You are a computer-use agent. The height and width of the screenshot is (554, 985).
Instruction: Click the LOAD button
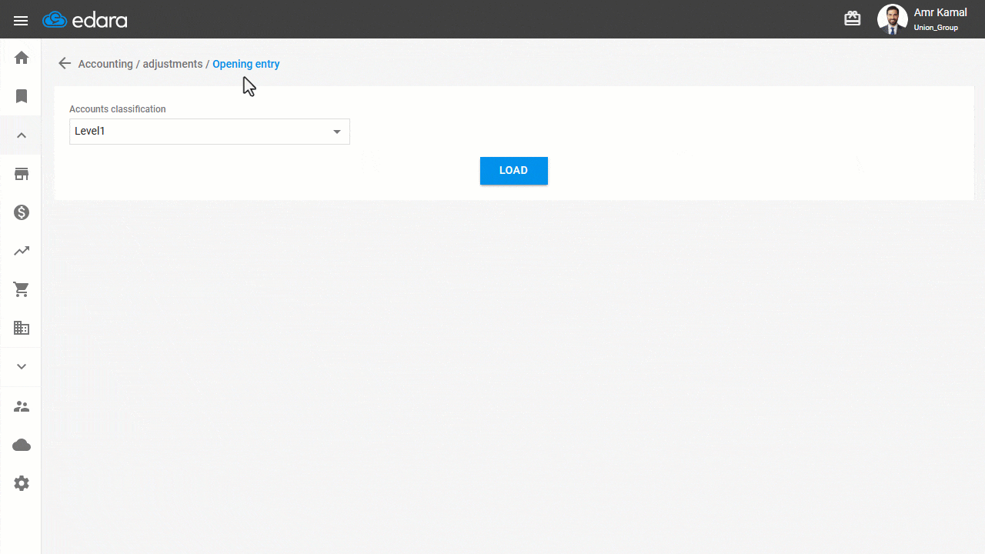(514, 171)
